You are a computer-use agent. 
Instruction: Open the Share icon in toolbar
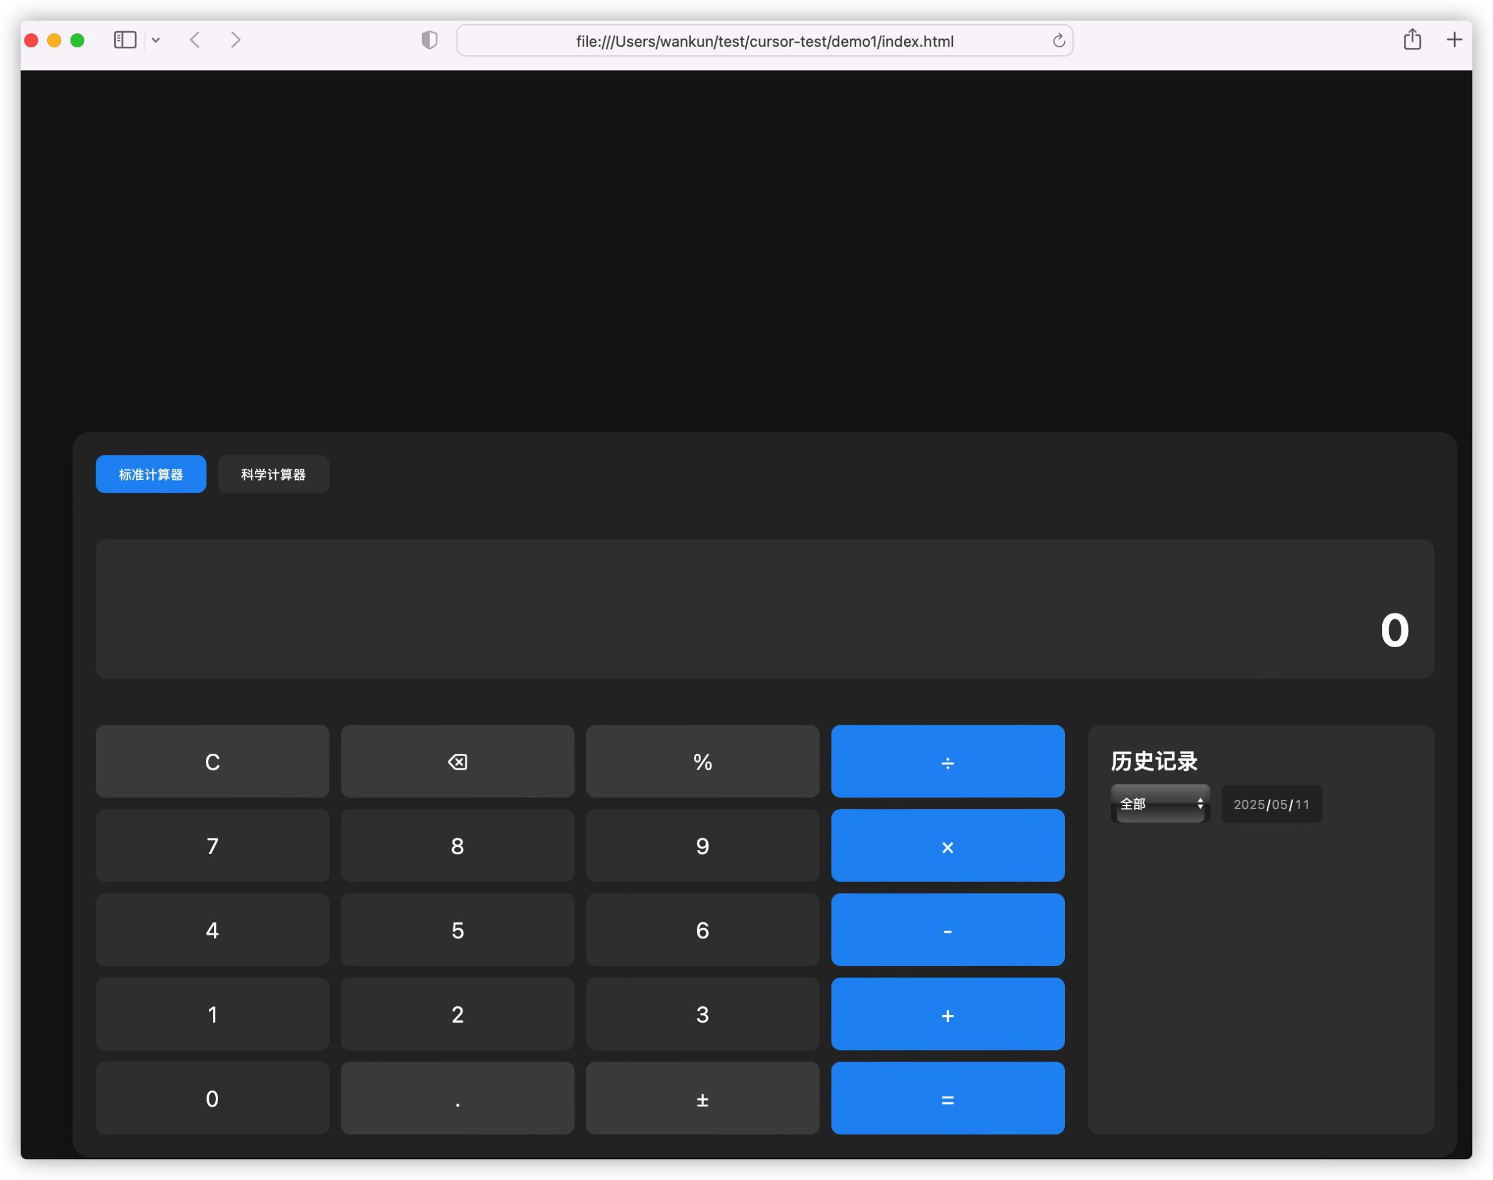(x=1412, y=40)
